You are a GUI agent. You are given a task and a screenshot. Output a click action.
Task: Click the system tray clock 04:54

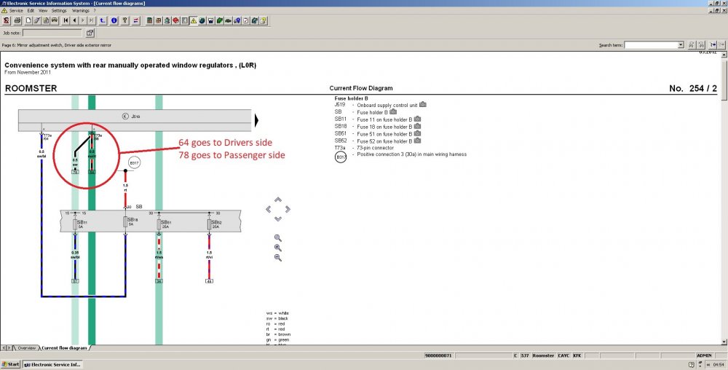[718, 365]
